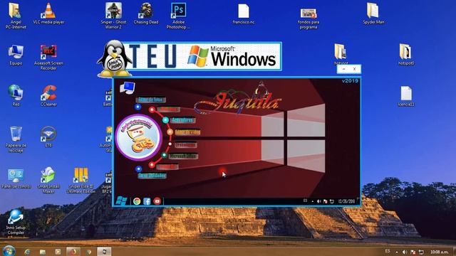Click the round CIES logo in the launcher

139,137
